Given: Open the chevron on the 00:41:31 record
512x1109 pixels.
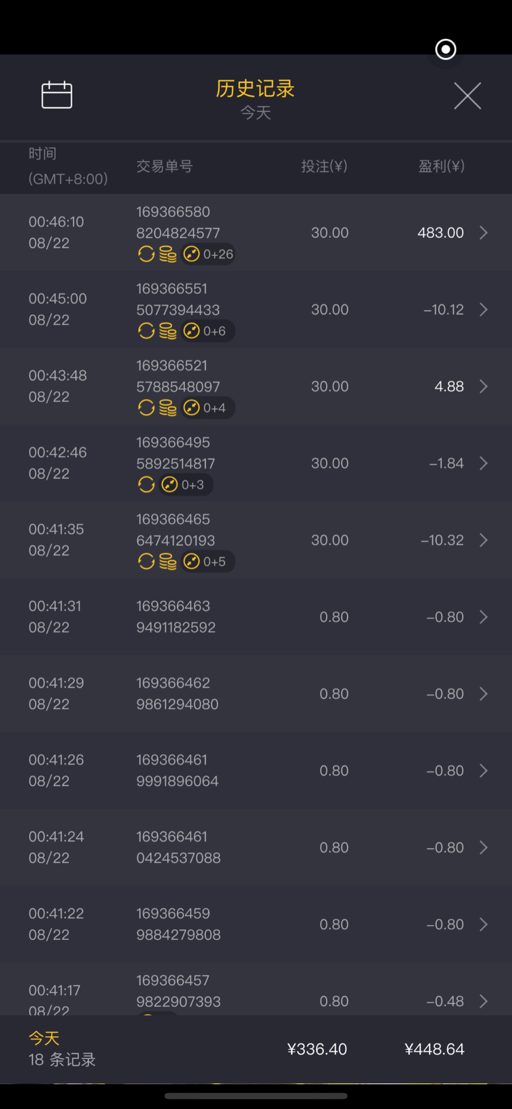Looking at the screenshot, I should (483, 617).
